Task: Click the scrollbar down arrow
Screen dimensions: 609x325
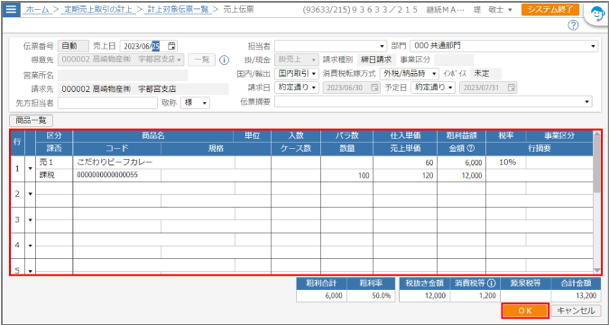Action: (597, 270)
